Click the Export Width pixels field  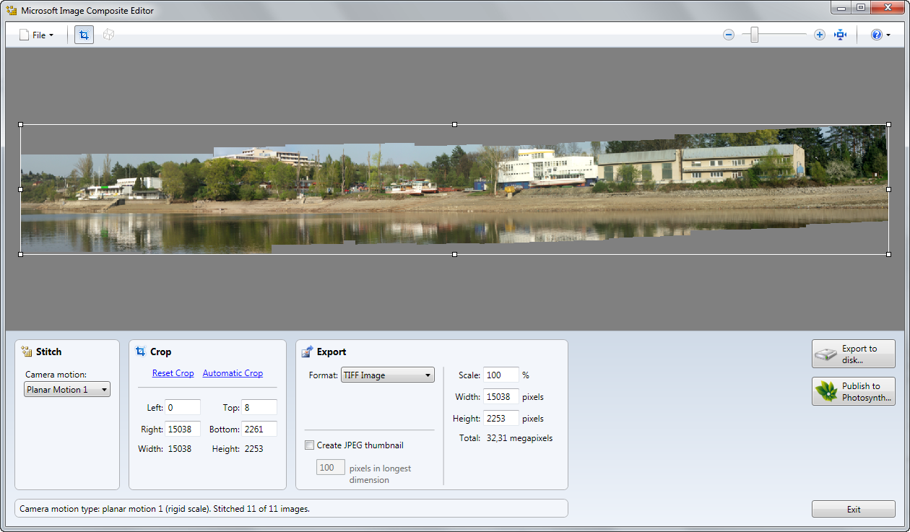[x=501, y=397]
